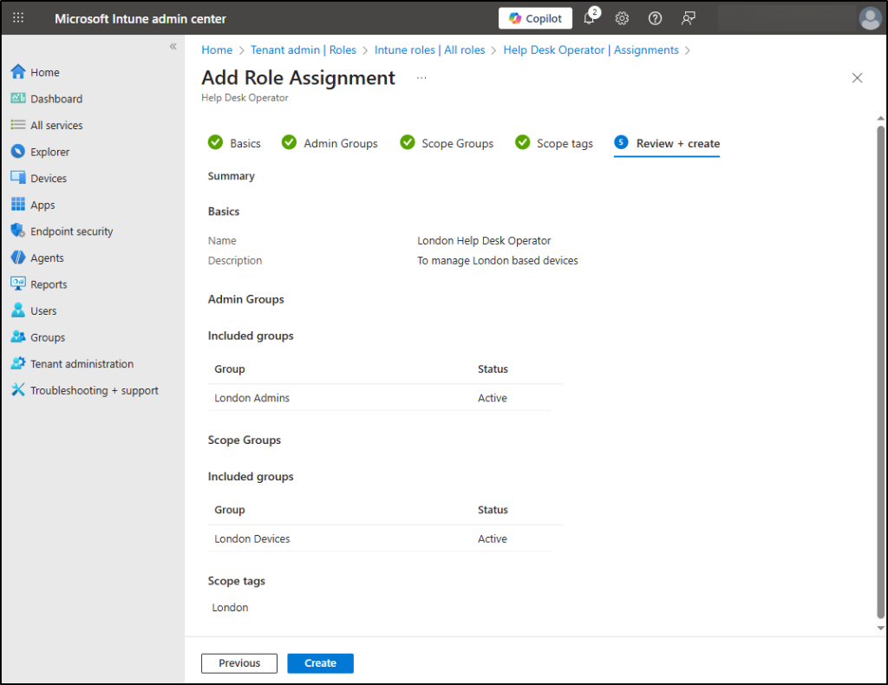Click Create to finish the role assignment
The height and width of the screenshot is (685, 888).
320,663
